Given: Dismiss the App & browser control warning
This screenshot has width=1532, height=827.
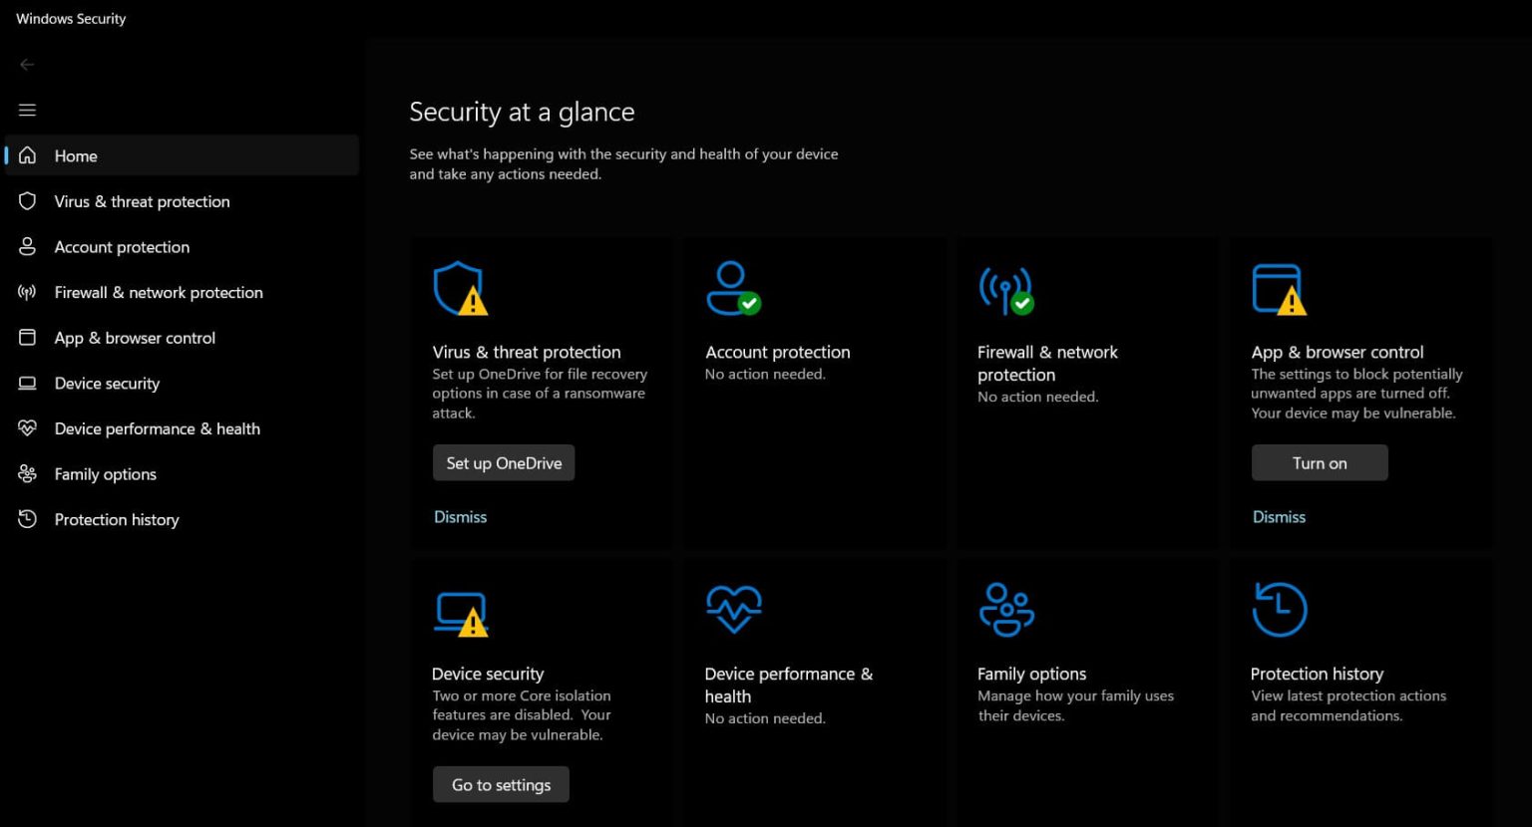Looking at the screenshot, I should (x=1279, y=517).
